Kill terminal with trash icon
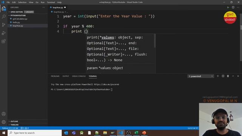The height and width of the screenshot is (136, 242). [228, 76]
